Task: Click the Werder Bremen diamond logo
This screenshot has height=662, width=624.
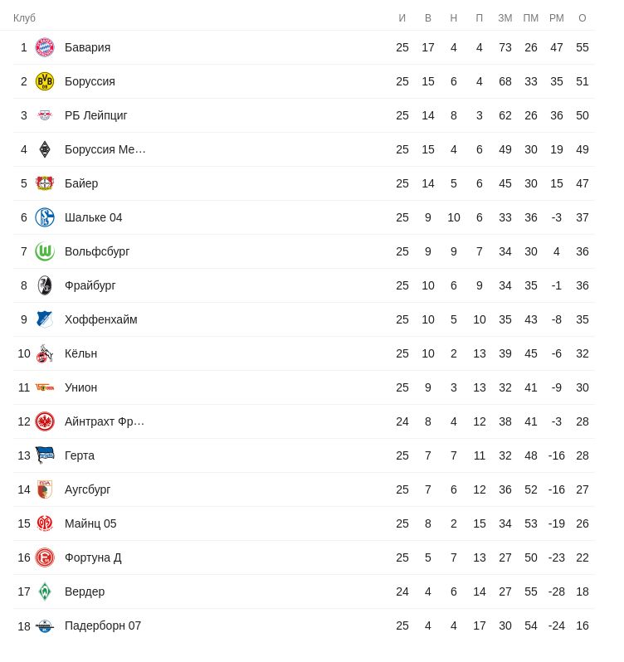Action: [x=45, y=591]
